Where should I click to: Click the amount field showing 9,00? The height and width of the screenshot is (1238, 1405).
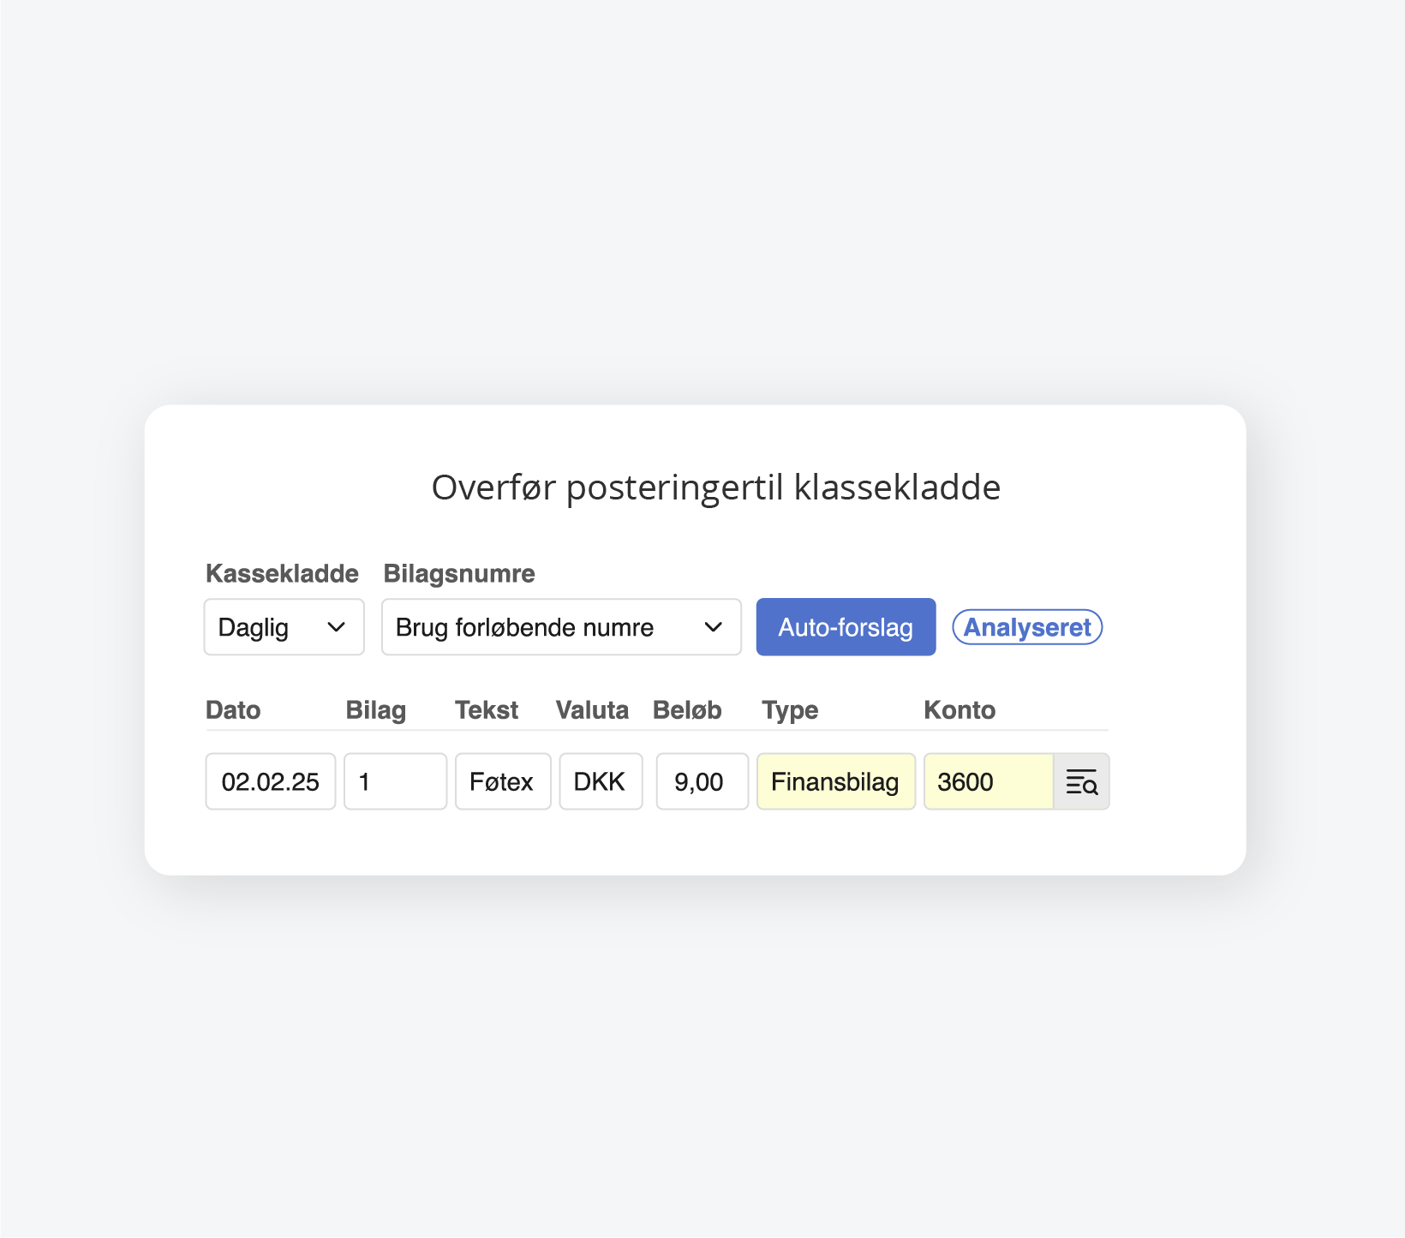702,781
